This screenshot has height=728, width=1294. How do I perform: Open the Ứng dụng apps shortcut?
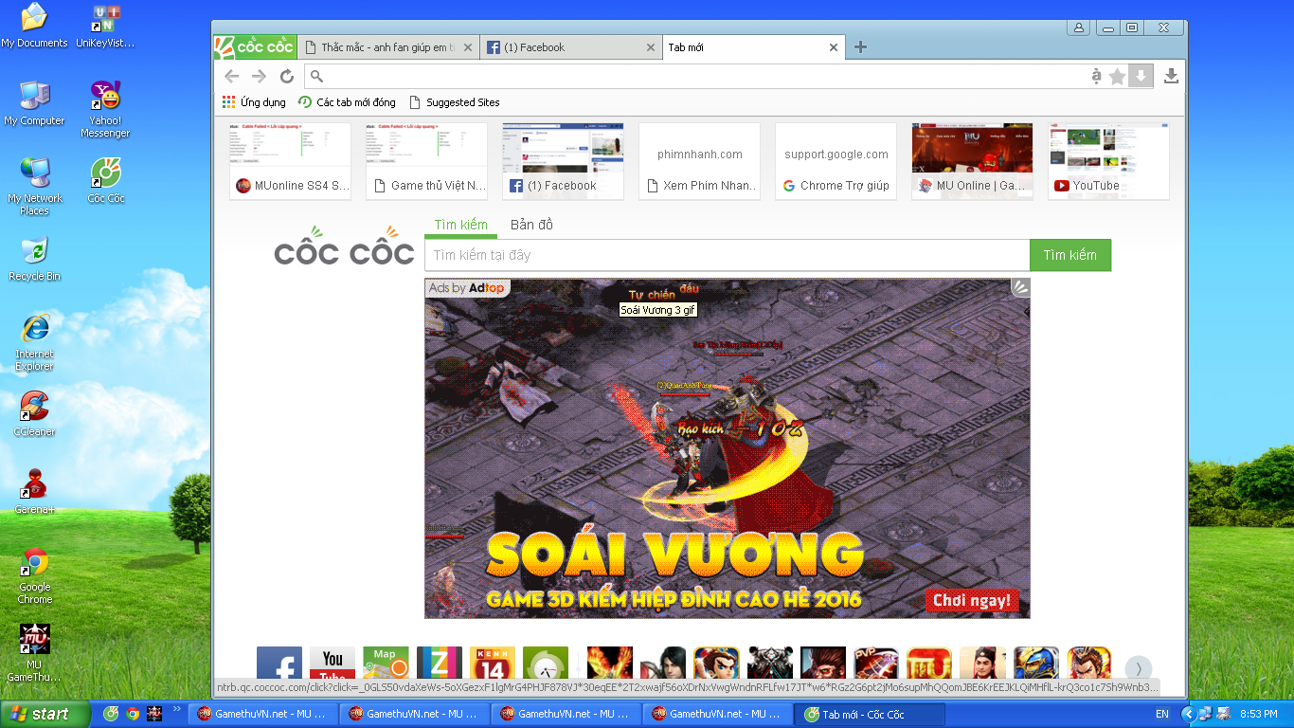point(254,102)
